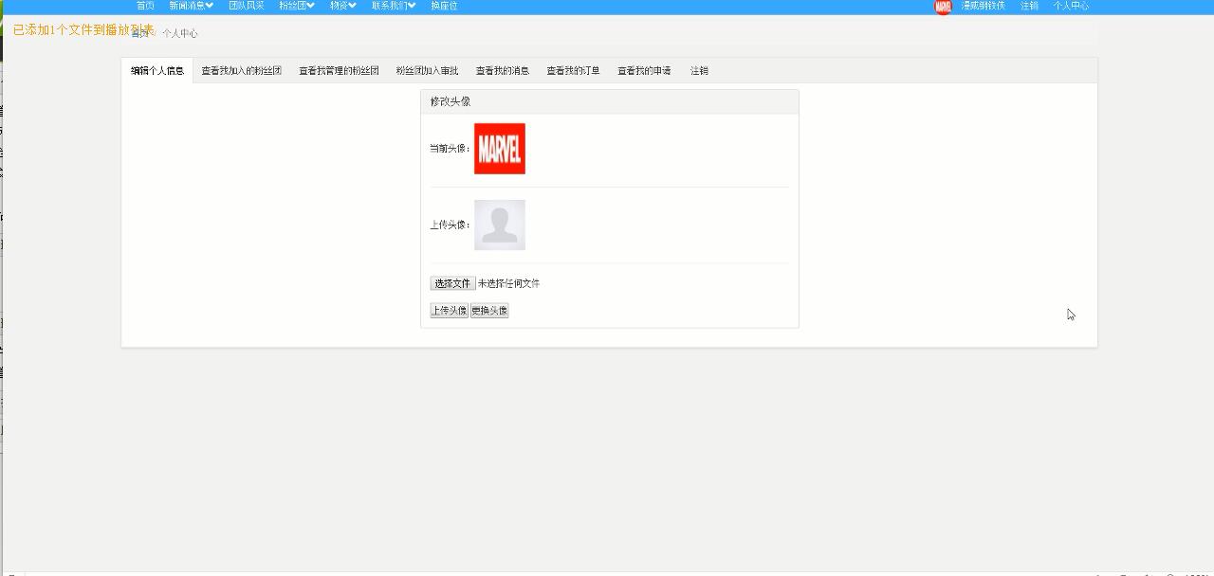Expand the 联系我们 dropdown menu
The image size is (1214, 576).
(394, 6)
